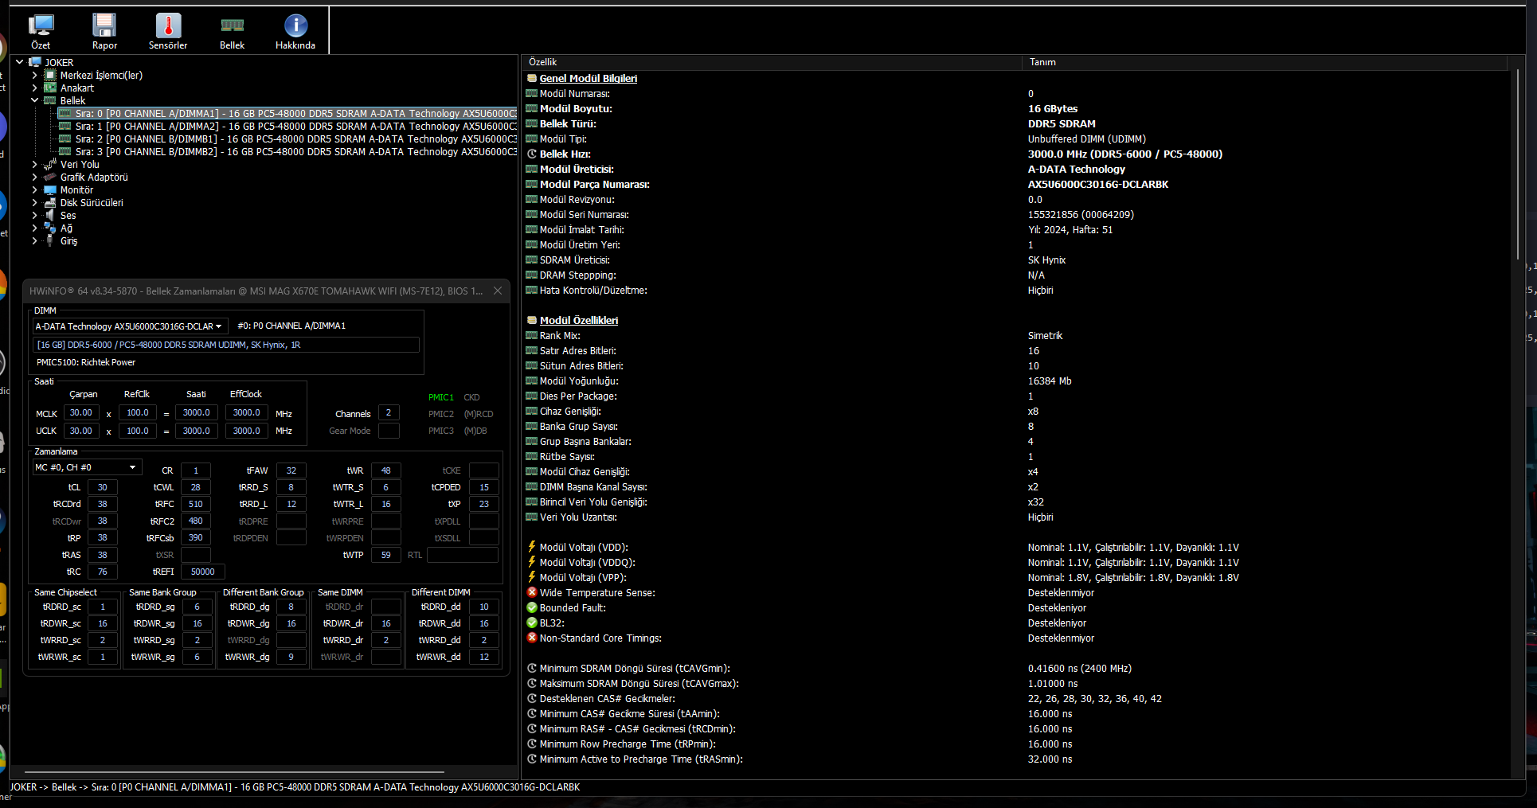Click the Modül Seri Numarası row label

[585, 214]
